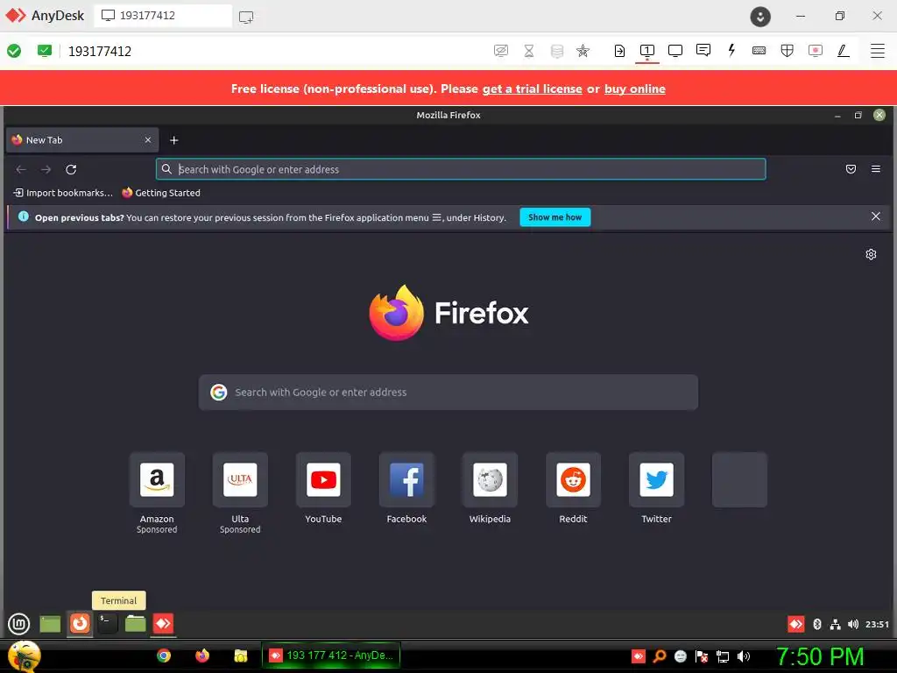The height and width of the screenshot is (673, 897).
Task: Open AnyDesk keyboard settings icon
Action: [x=759, y=51]
